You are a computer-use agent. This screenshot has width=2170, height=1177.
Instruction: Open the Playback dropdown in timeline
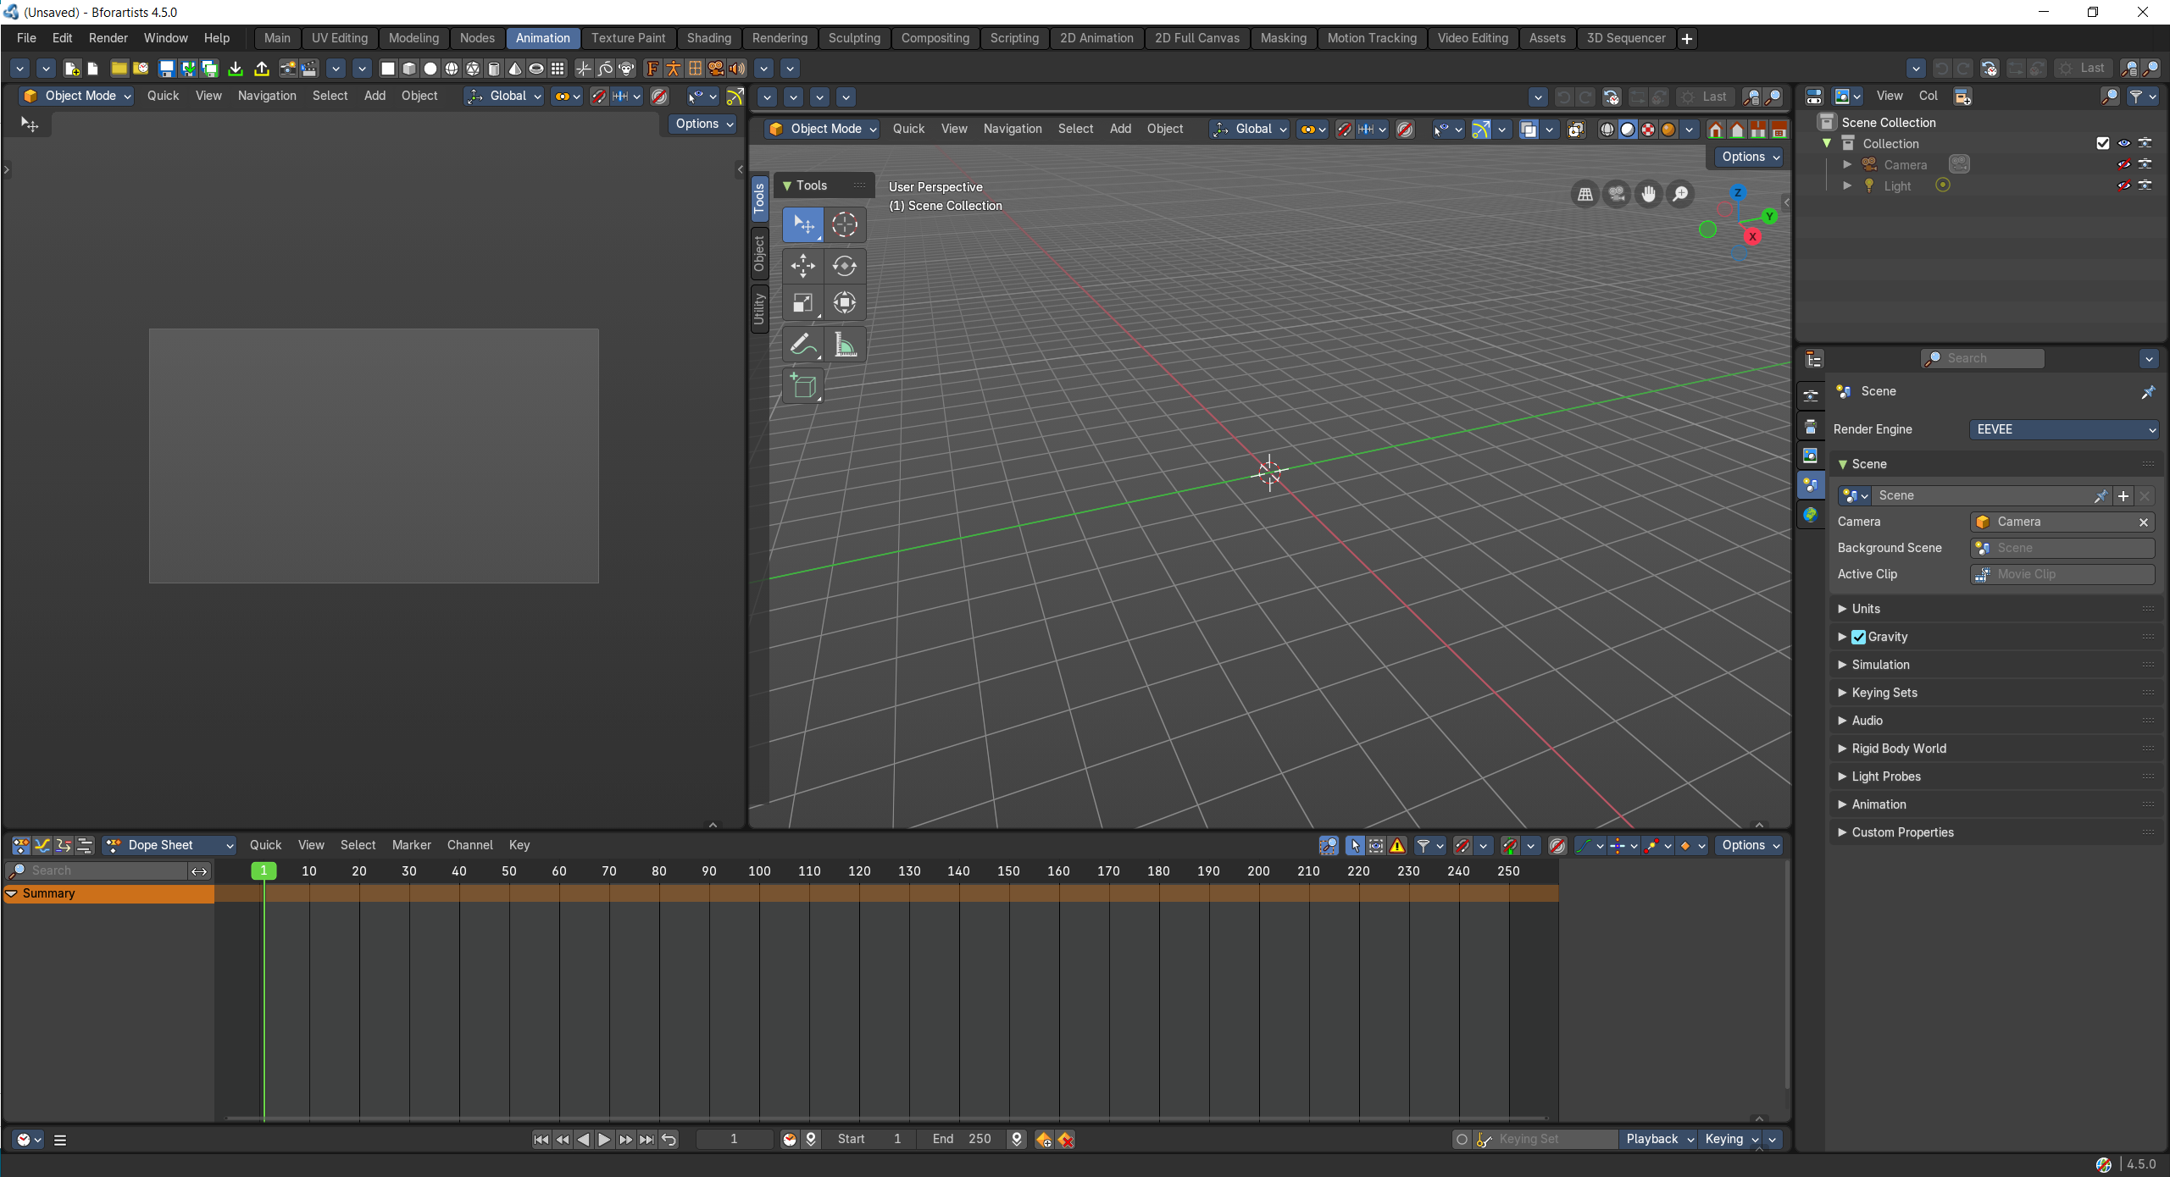(1658, 1140)
